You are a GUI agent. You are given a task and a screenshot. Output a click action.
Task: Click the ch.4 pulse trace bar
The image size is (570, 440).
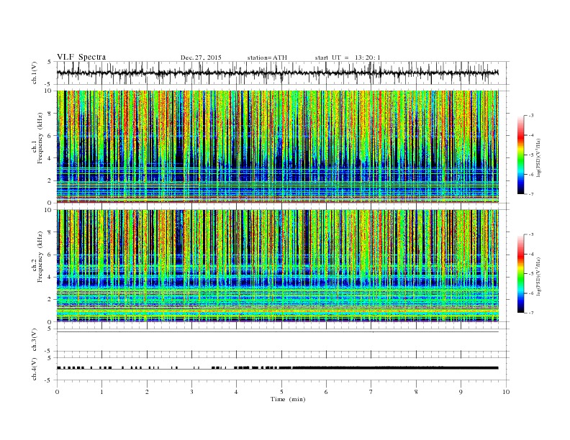(278, 368)
